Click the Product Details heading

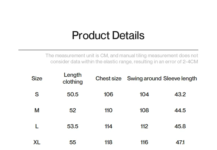[108, 36]
